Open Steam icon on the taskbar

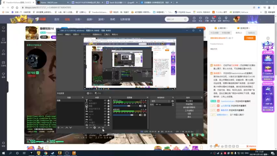(53, 153)
